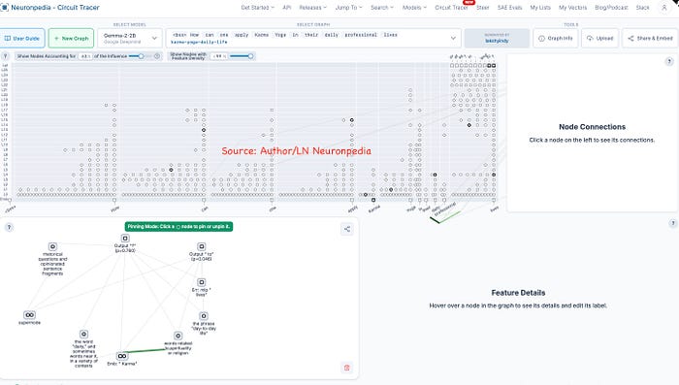Screen dimensions: 679x385
Task: Open the Get Started menu
Action: point(258,8)
